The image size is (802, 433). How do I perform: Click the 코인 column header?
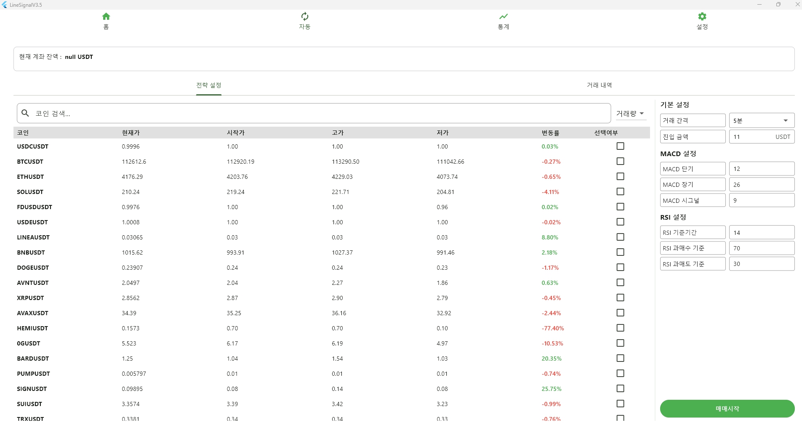click(23, 133)
